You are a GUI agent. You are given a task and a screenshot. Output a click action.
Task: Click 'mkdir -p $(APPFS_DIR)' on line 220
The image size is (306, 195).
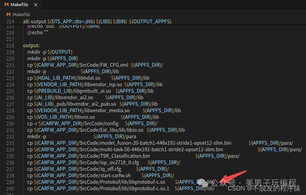coord(52,58)
